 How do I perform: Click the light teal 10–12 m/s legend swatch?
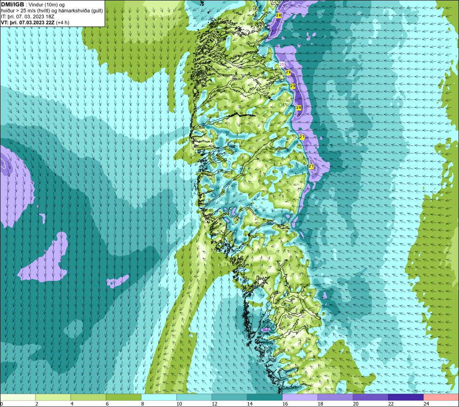pos(194,397)
